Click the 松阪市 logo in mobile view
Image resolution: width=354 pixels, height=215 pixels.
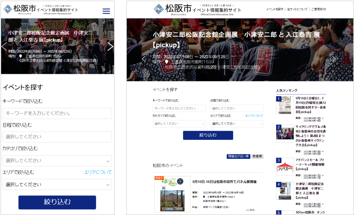pyautogui.click(x=41, y=10)
